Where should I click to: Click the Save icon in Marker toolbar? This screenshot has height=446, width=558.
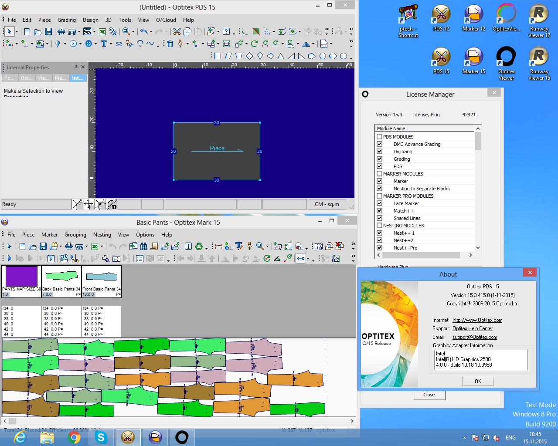(x=43, y=246)
